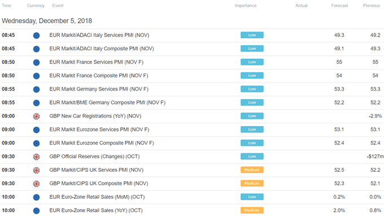Click UK flag icon beside Official Reserves event
The width and height of the screenshot is (384, 216).
pos(36,157)
